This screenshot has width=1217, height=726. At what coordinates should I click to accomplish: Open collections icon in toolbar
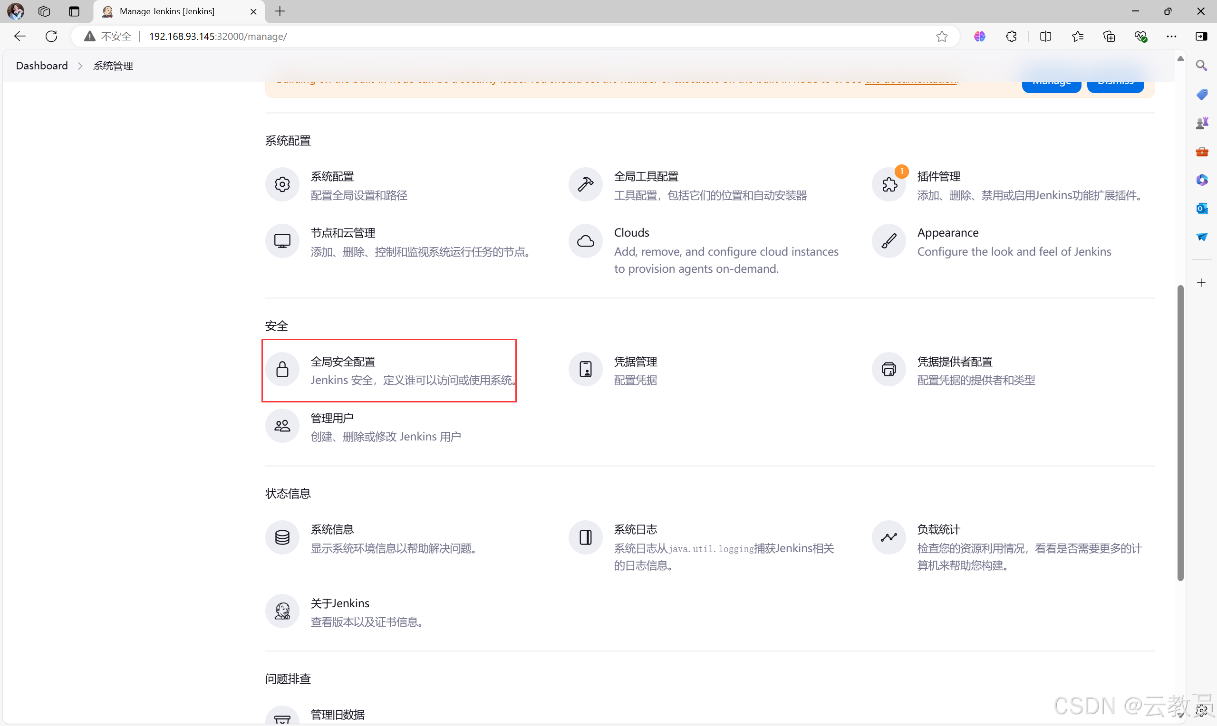[x=1109, y=36]
